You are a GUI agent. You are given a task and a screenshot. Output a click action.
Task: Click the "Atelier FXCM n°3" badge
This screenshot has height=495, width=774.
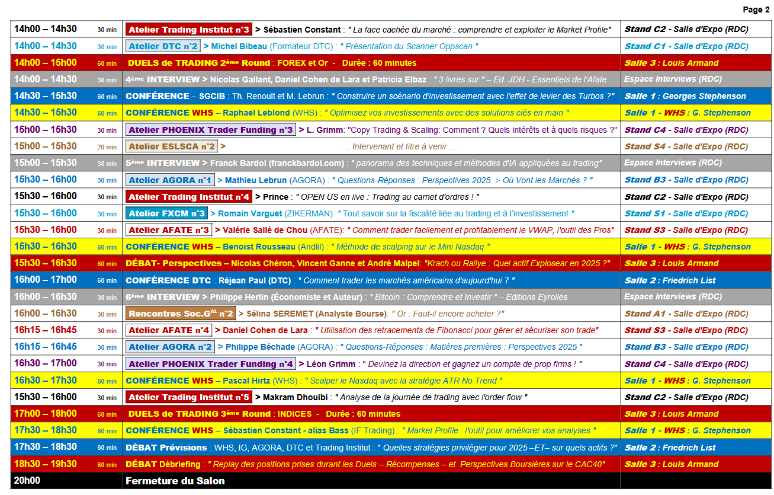coord(166,213)
